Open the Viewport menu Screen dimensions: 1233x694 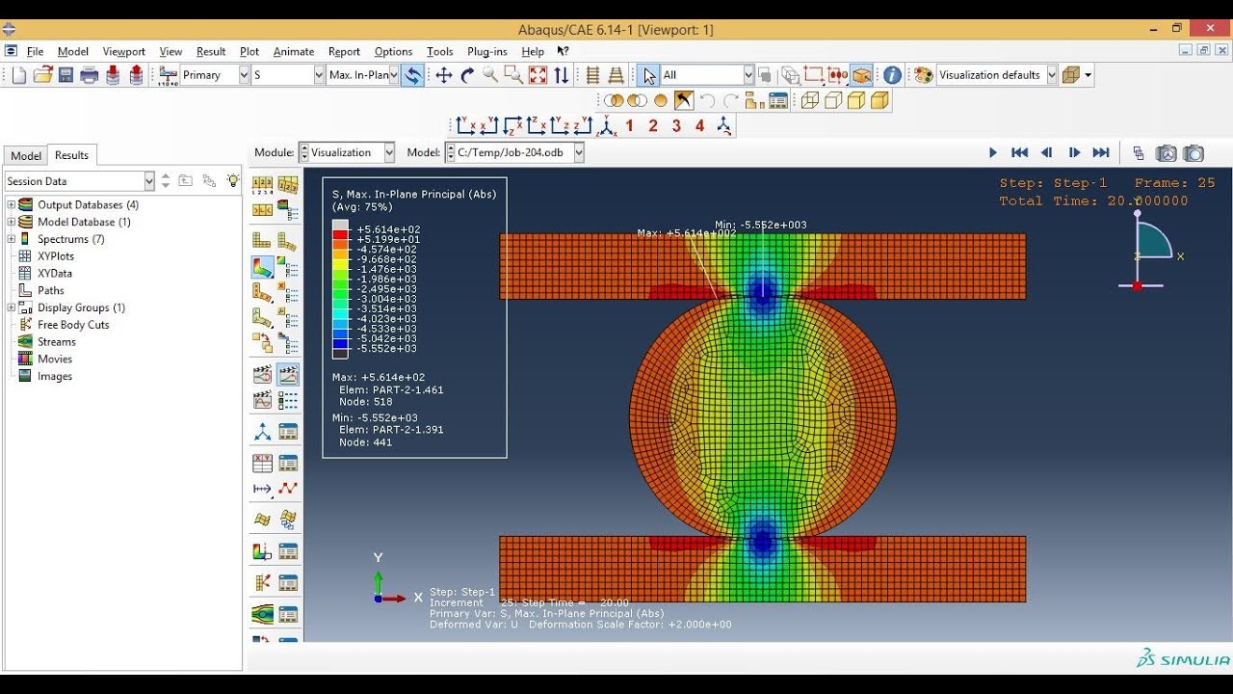(123, 52)
